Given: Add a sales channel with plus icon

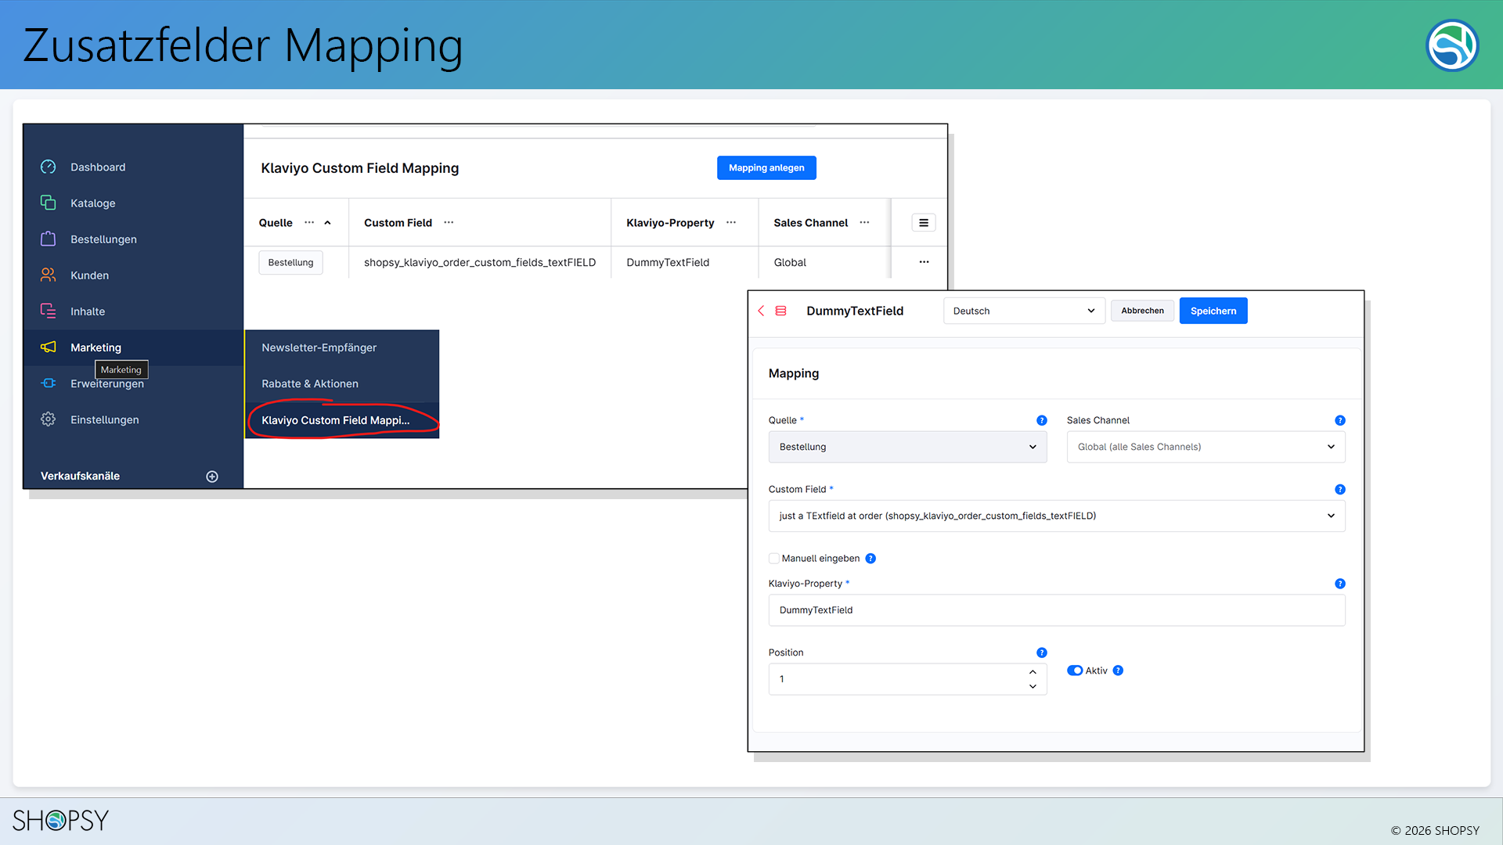Looking at the screenshot, I should pos(212,476).
